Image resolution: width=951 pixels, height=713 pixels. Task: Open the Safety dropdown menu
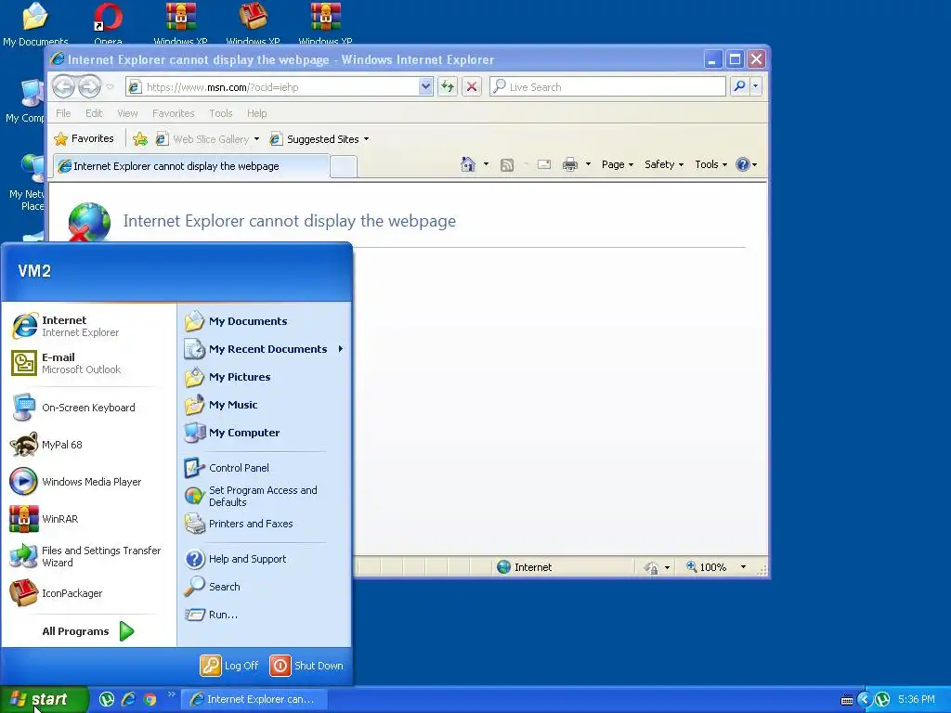(x=663, y=164)
